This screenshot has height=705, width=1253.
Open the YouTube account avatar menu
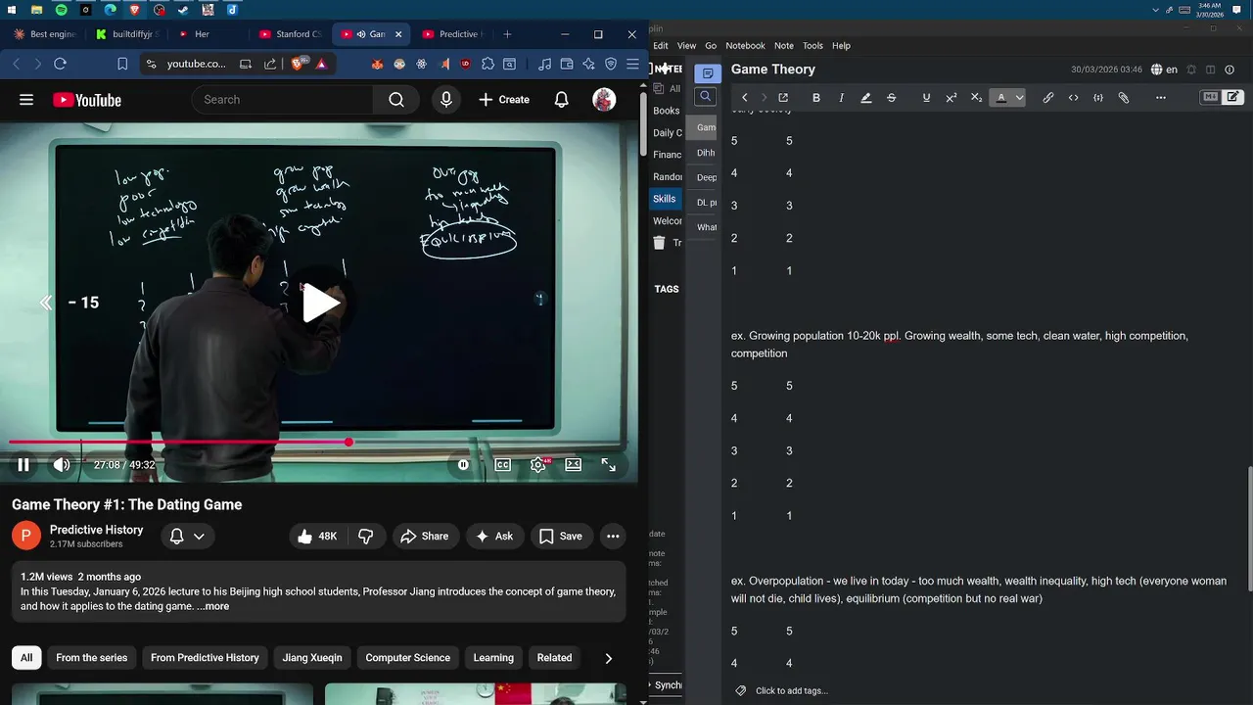[604, 100]
